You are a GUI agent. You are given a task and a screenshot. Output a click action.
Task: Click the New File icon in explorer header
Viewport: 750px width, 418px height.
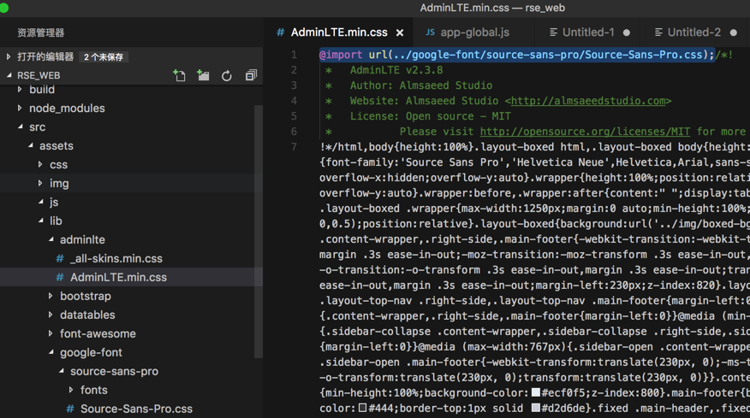(180, 75)
